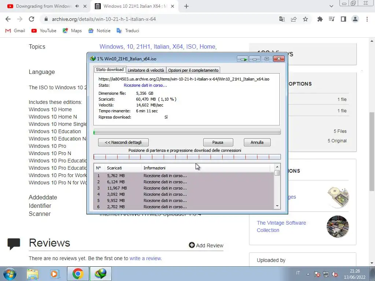The width and height of the screenshot is (375, 281).
Task: Switch to Limitatore di velocità tab
Action: (146, 70)
